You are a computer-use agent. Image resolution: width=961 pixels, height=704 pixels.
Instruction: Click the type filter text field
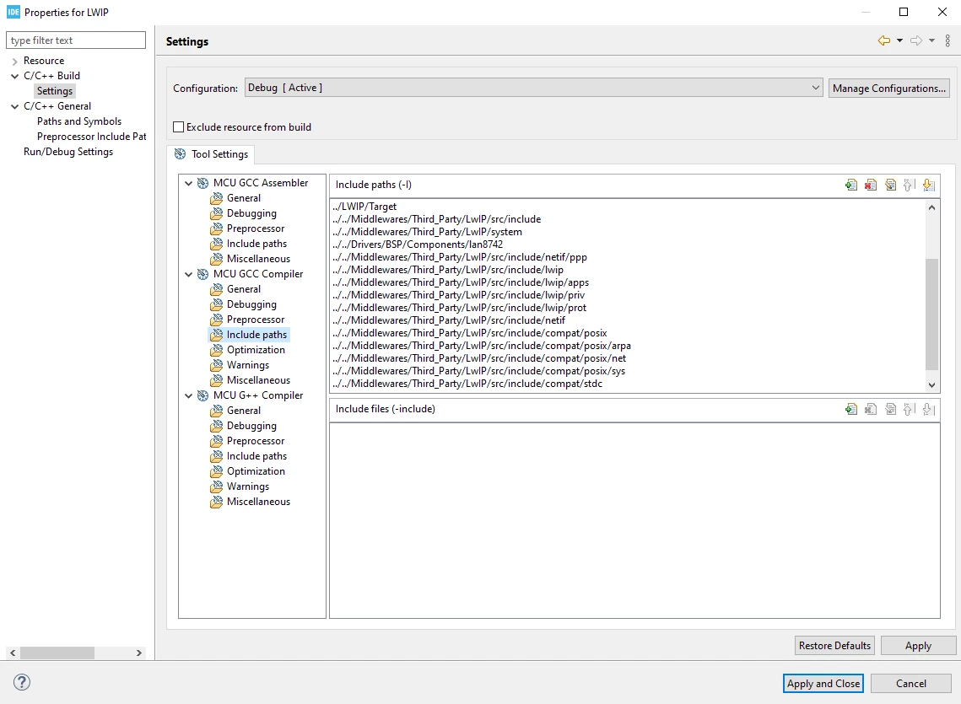click(x=76, y=40)
